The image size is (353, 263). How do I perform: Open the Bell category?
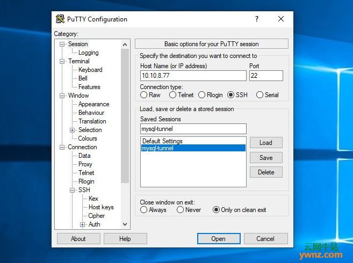click(x=83, y=78)
